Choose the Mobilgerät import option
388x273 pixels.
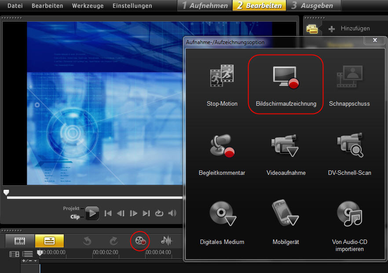(286, 214)
